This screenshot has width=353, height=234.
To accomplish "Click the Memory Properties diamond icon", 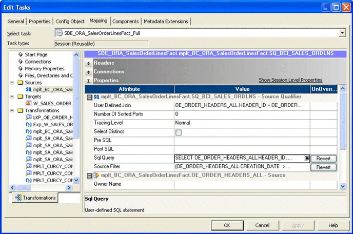I will [x=21, y=68].
